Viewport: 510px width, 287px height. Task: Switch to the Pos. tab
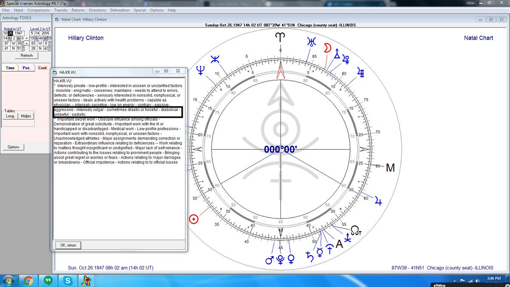(26, 68)
